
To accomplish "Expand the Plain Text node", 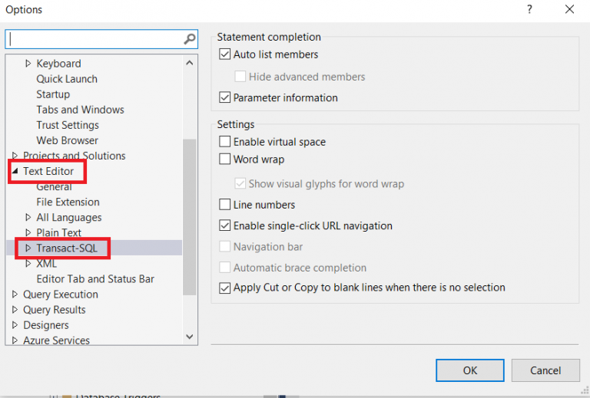I will click(x=28, y=232).
